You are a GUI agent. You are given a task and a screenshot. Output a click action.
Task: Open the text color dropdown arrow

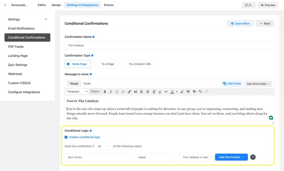177,92
